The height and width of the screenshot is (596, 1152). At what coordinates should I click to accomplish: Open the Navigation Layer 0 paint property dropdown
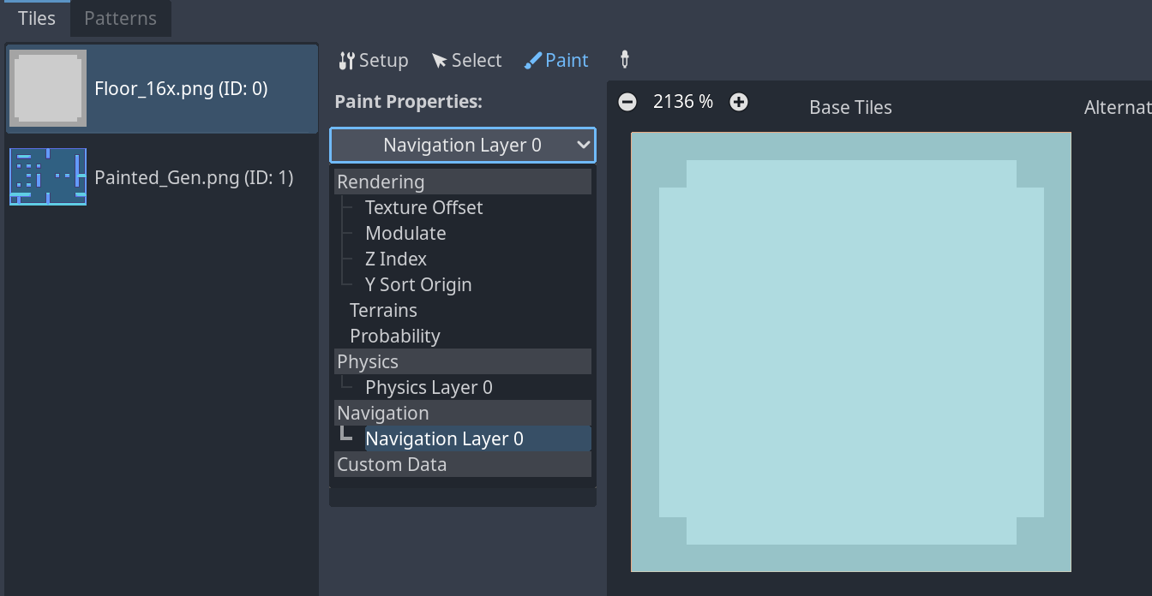(x=462, y=145)
